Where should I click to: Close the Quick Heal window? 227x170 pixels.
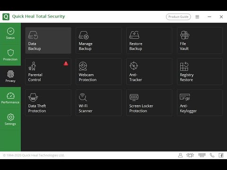(x=221, y=17)
